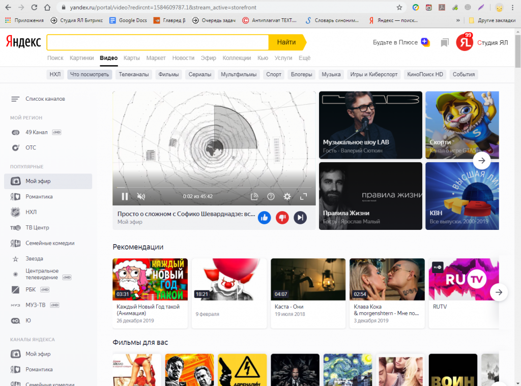Open Ю channel in sidebar

[x=48, y=320]
